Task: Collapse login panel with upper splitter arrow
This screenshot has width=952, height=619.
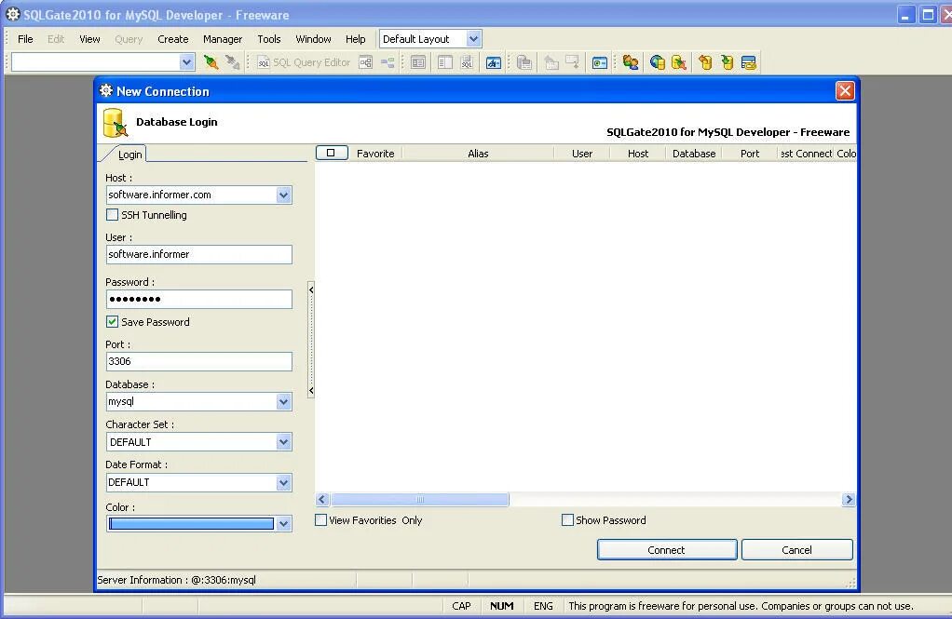Action: [311, 290]
